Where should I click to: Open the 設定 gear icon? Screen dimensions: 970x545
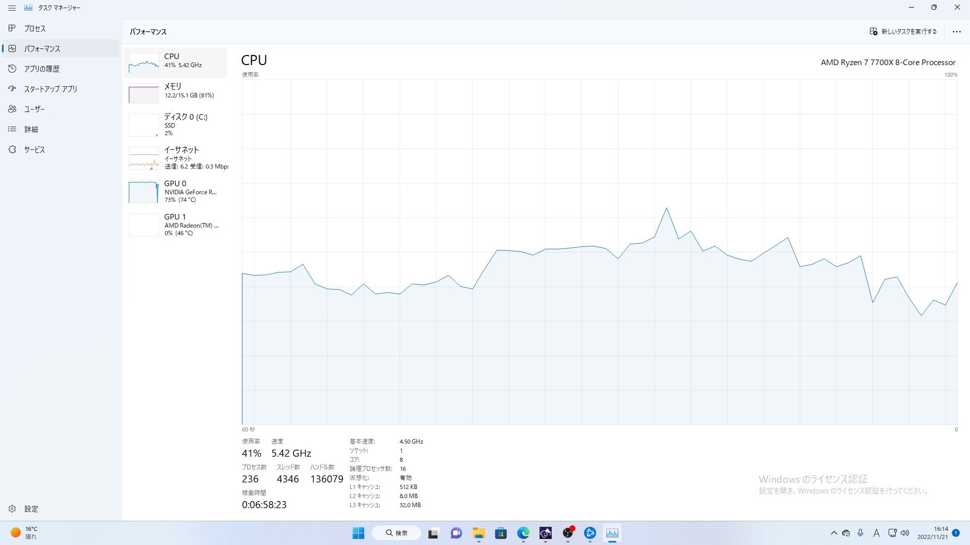pos(12,509)
